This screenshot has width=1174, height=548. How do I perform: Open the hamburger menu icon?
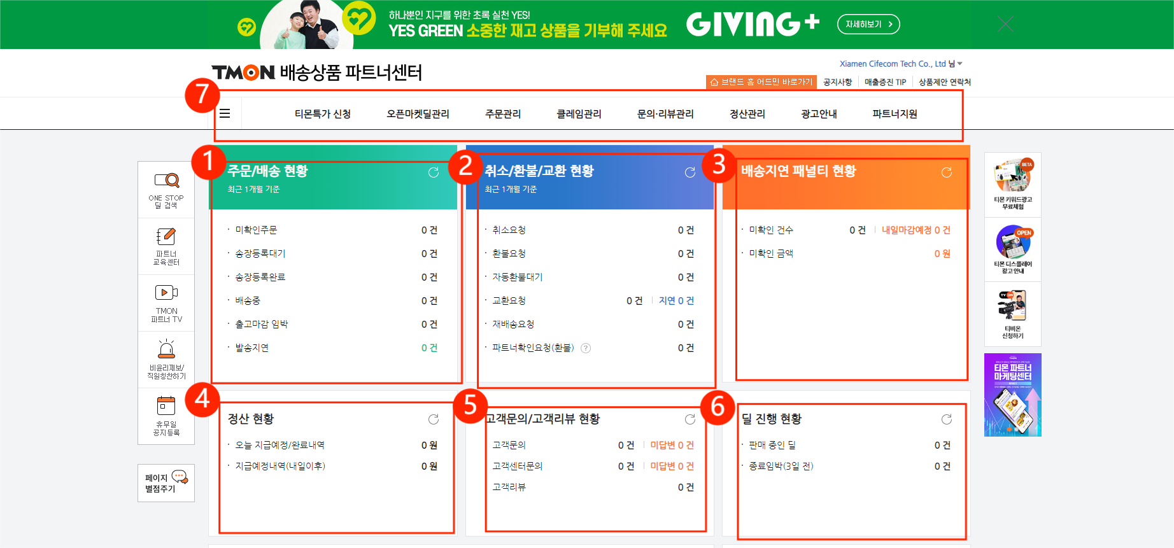pos(225,113)
